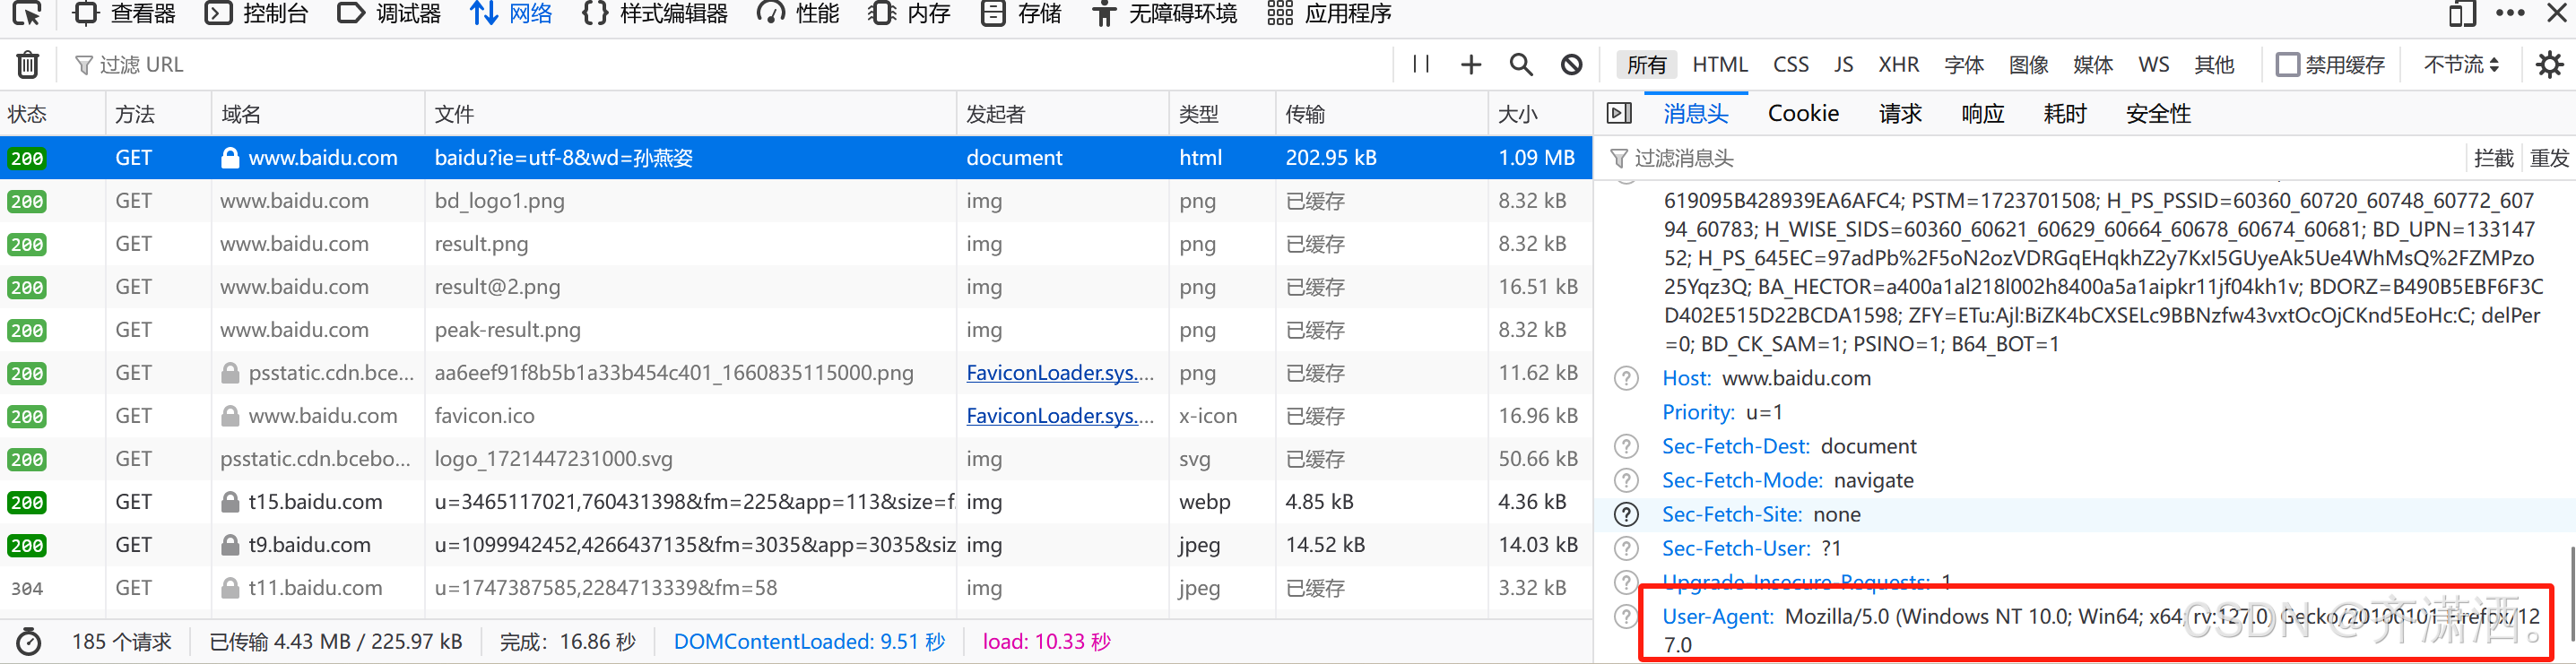Image resolution: width=2576 pixels, height=664 pixels.
Task: Filter requests by 媒体 media
Action: tap(2093, 65)
